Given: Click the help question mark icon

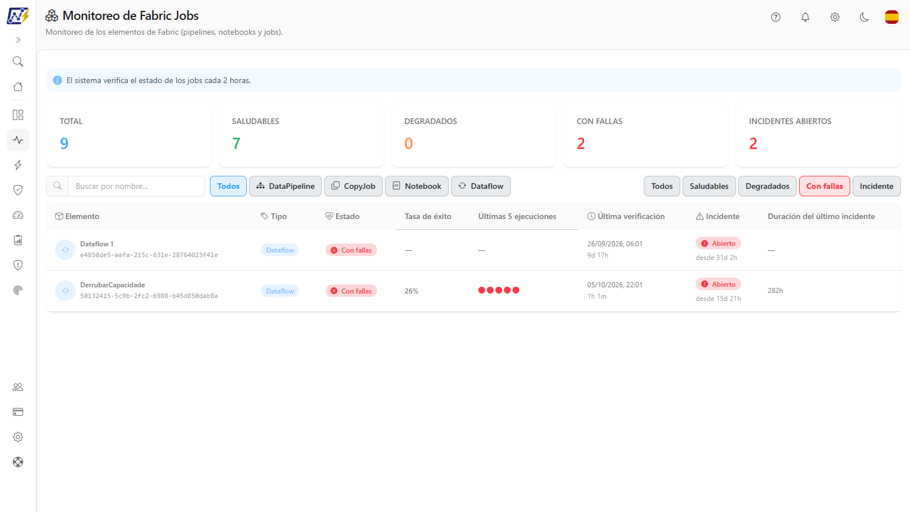Looking at the screenshot, I should (776, 17).
